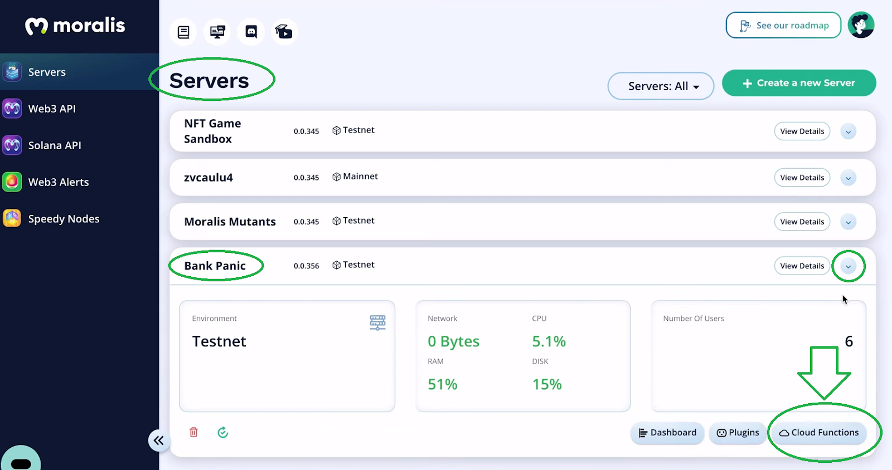Click Create a new Server button
892x470 pixels.
[x=799, y=83]
